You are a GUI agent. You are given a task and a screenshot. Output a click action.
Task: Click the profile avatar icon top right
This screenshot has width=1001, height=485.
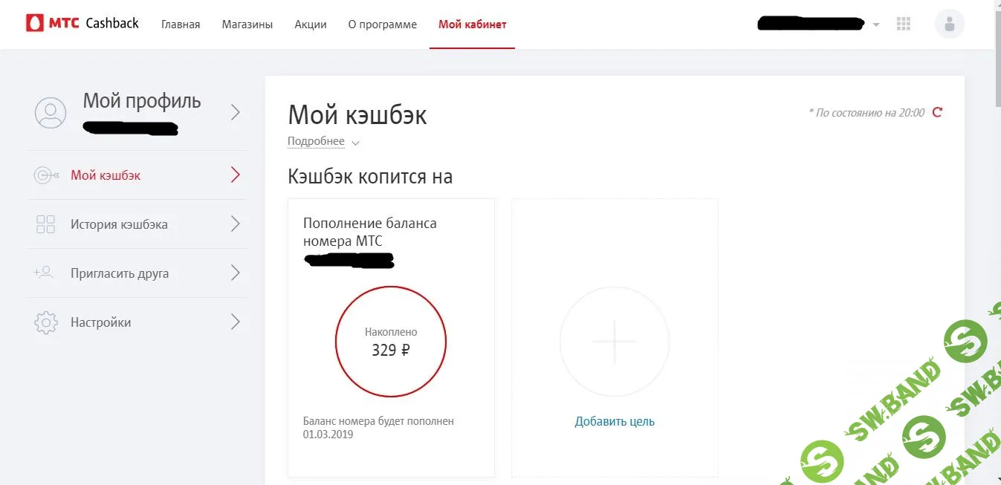coord(949,24)
